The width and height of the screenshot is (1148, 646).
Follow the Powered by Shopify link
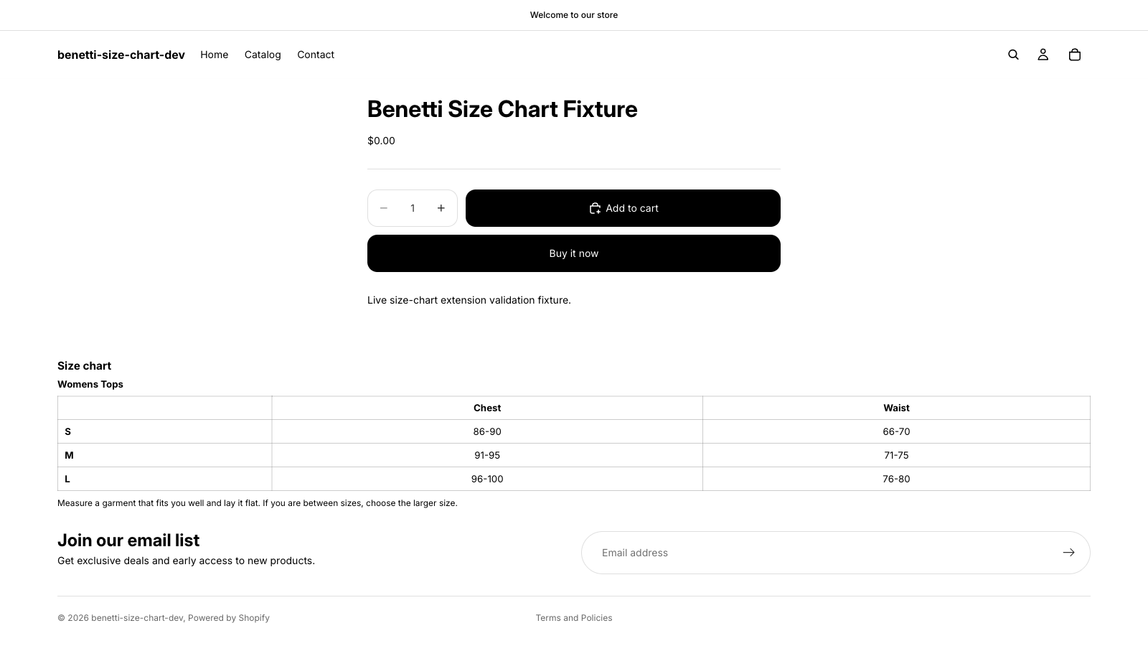point(229,618)
